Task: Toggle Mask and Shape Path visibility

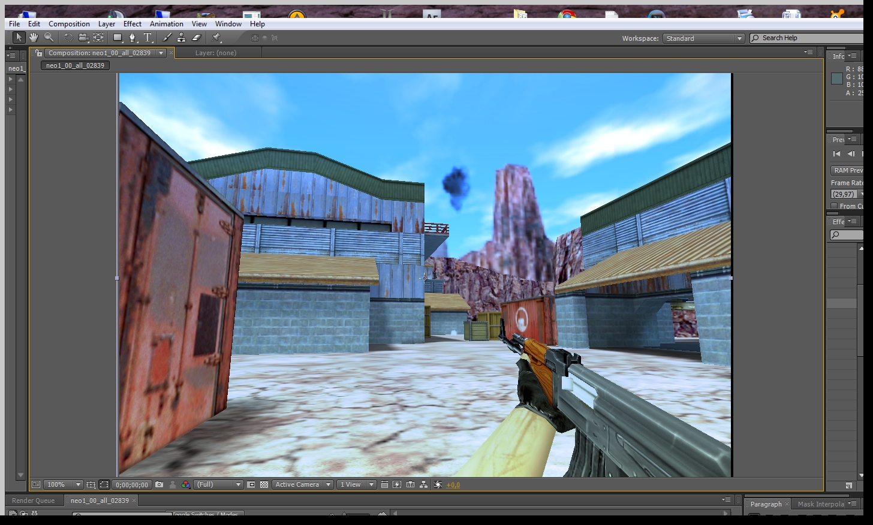Action: [x=104, y=484]
